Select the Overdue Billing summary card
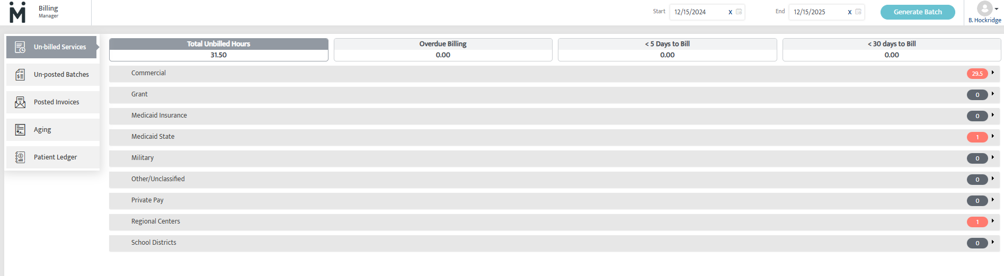1004x276 pixels. [x=443, y=49]
